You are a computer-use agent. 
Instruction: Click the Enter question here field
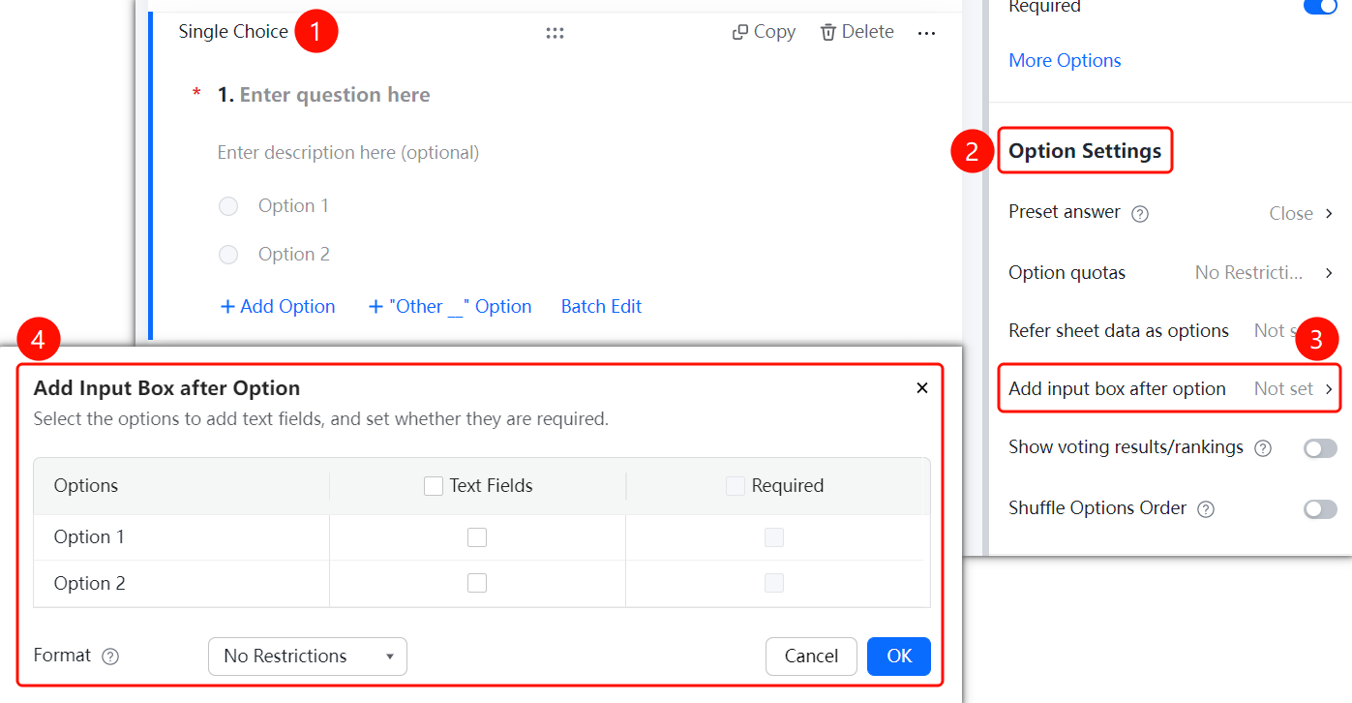[x=335, y=95]
